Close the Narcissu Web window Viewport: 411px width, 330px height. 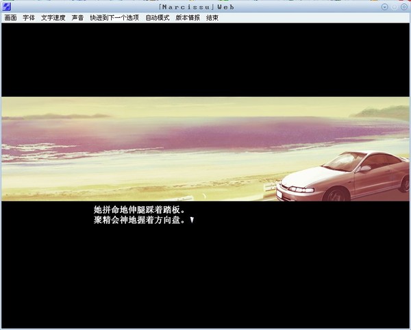404,7
